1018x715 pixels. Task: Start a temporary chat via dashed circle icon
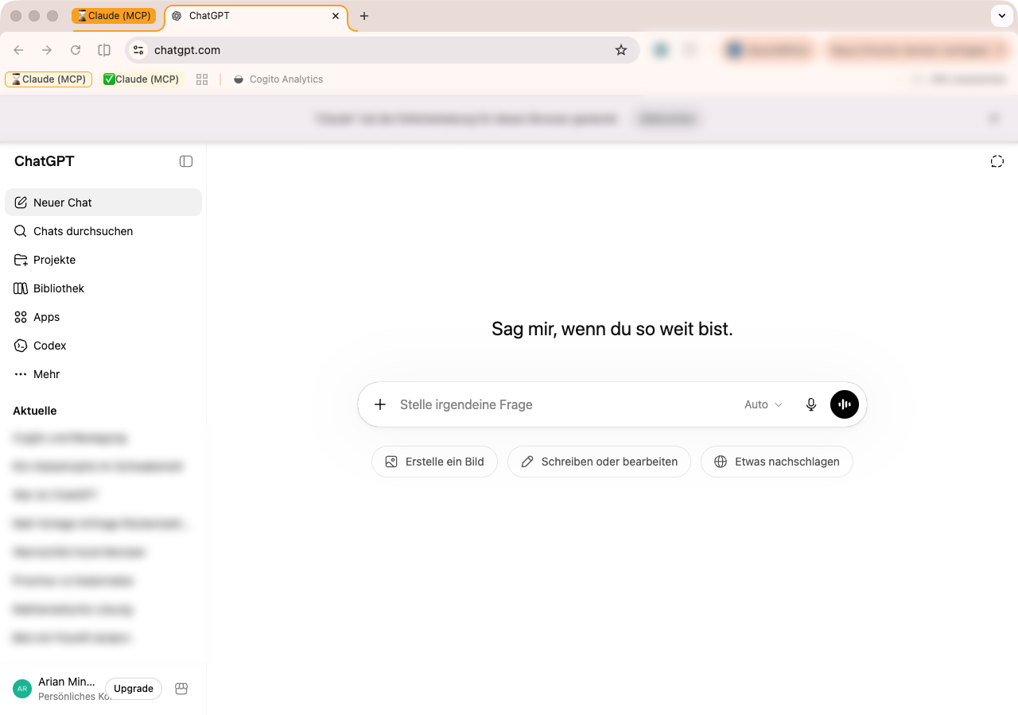pos(997,161)
